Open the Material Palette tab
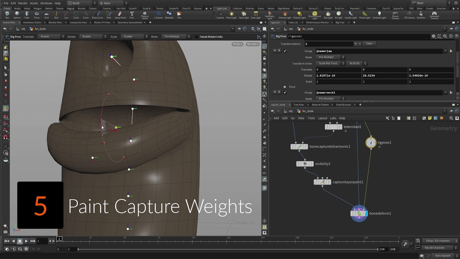Image resolution: width=460 pixels, height=259 pixels. click(x=320, y=105)
